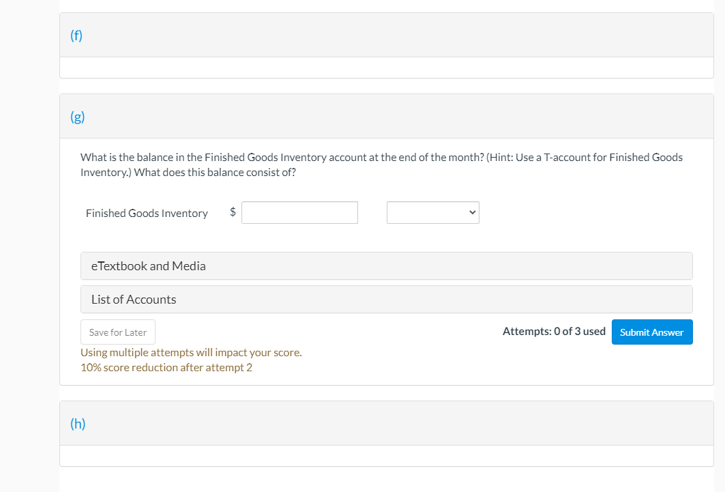Image resolution: width=725 pixels, height=492 pixels.
Task: Open the balance type dropdown
Action: [x=433, y=213]
